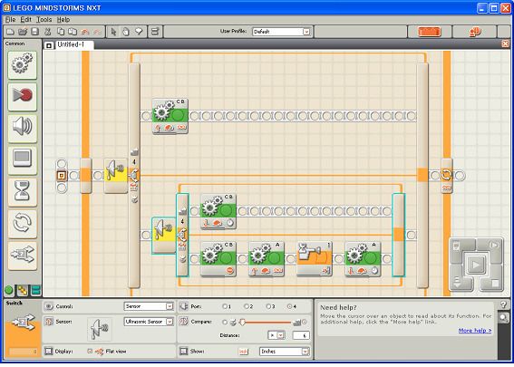Image resolution: width=514 pixels, height=367 pixels.
Task: Close the Untitled-1 program with orange X
Action: (x=506, y=43)
